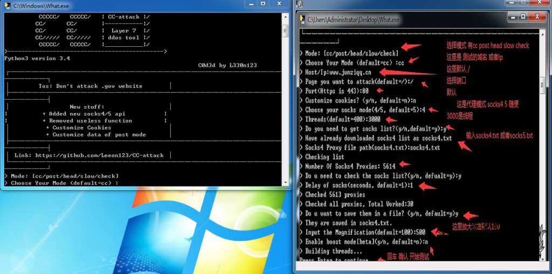The width and height of the screenshot is (552, 274).
Task: Click 'Checked all proxies, Total Worked:30' line
Action: (357, 204)
